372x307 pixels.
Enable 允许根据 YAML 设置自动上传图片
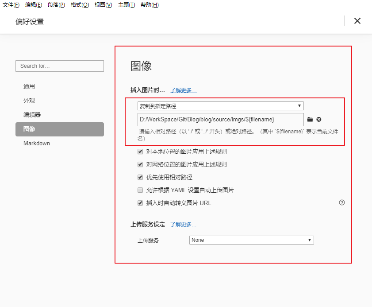click(x=140, y=190)
